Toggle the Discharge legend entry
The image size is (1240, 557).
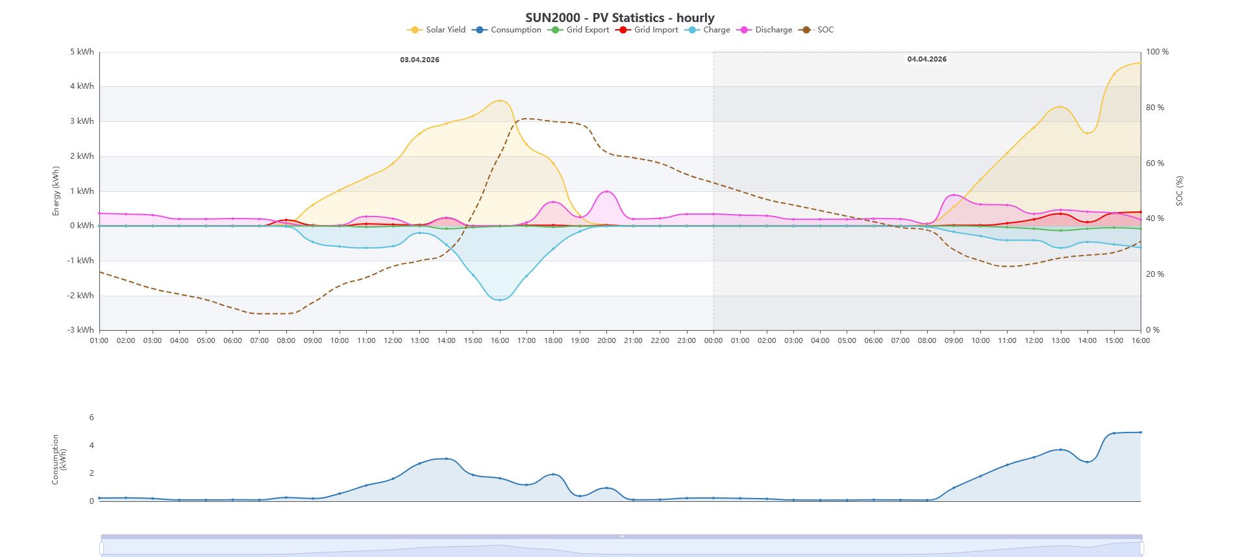[764, 30]
